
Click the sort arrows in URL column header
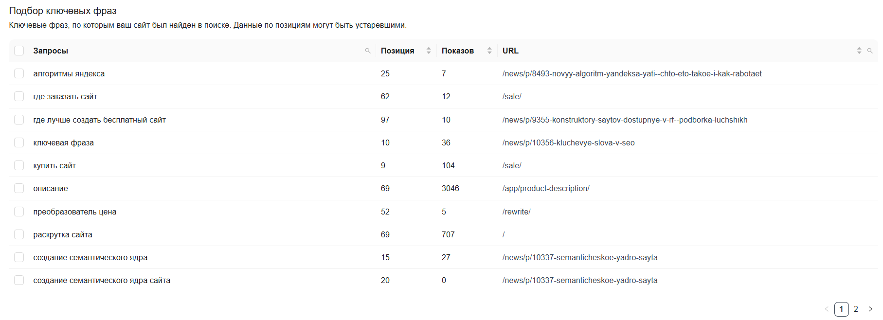(x=859, y=51)
